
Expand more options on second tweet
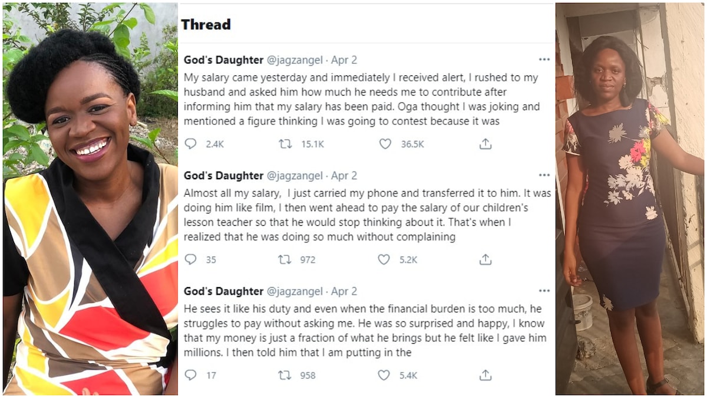tap(544, 175)
